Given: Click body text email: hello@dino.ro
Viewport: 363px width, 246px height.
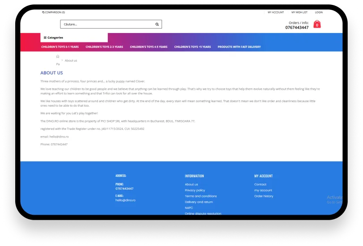Looking at the screenshot, I should point(55,137).
